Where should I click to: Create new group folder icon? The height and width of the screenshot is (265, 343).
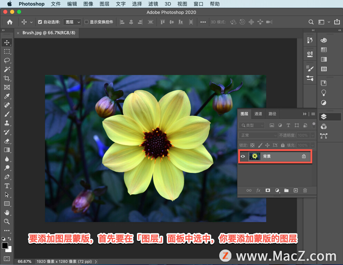tap(286, 191)
